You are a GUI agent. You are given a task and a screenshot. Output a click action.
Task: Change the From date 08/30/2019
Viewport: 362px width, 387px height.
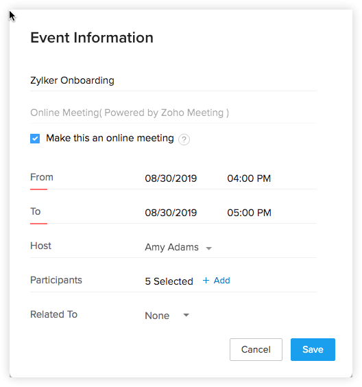click(171, 178)
